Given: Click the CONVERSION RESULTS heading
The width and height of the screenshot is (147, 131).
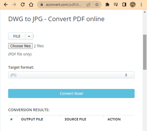Looking at the screenshot, I should 29,110.
